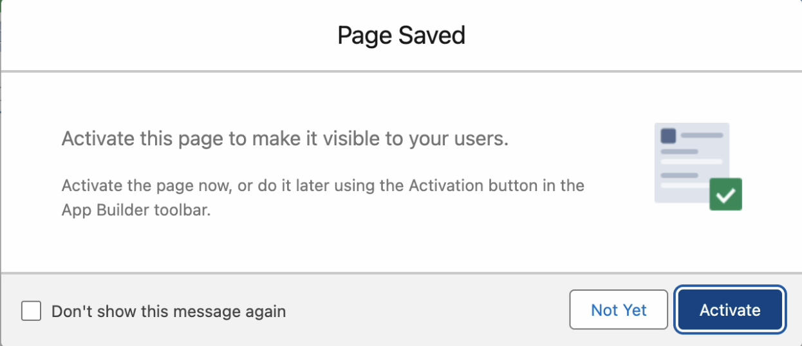802x346 pixels.
Task: Click the "App Builder toolbar." text
Action: pyautogui.click(x=136, y=210)
